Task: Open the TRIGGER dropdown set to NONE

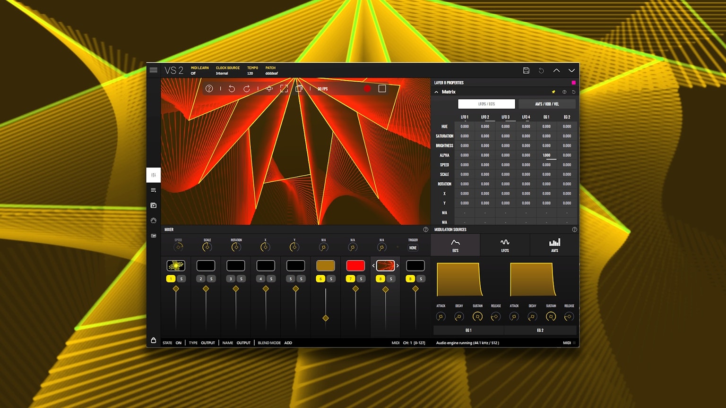Action: pos(413,247)
